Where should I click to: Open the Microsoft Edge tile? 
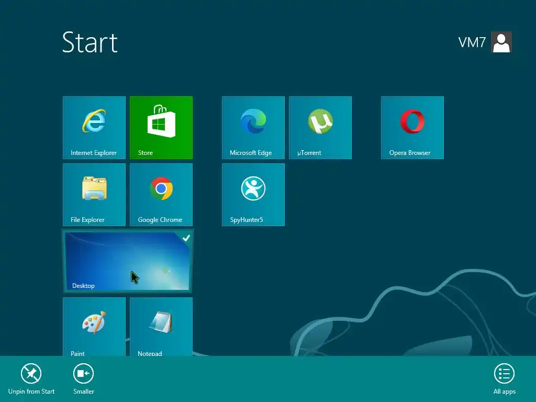coord(253,128)
